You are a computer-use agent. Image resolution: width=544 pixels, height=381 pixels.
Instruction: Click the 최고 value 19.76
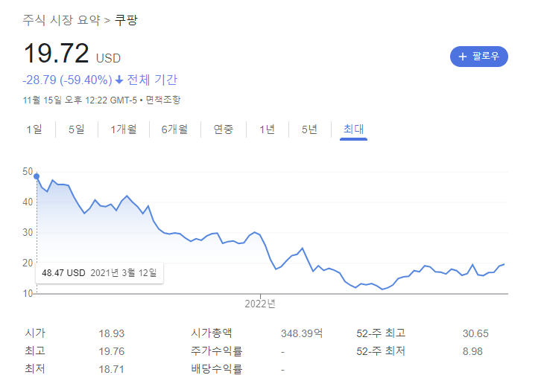(x=111, y=351)
